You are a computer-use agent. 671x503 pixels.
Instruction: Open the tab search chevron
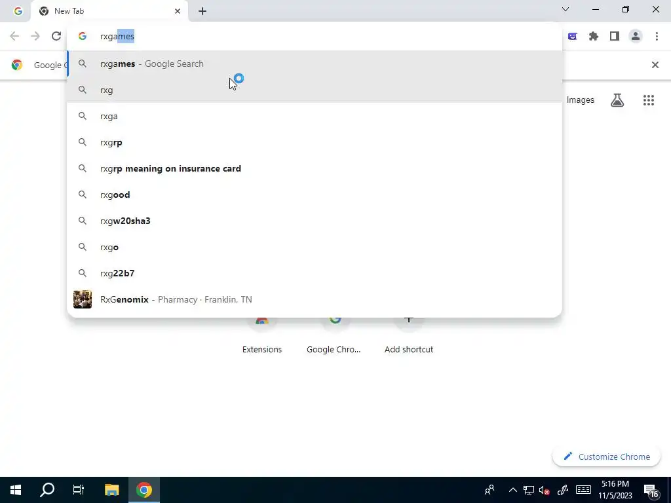click(566, 9)
